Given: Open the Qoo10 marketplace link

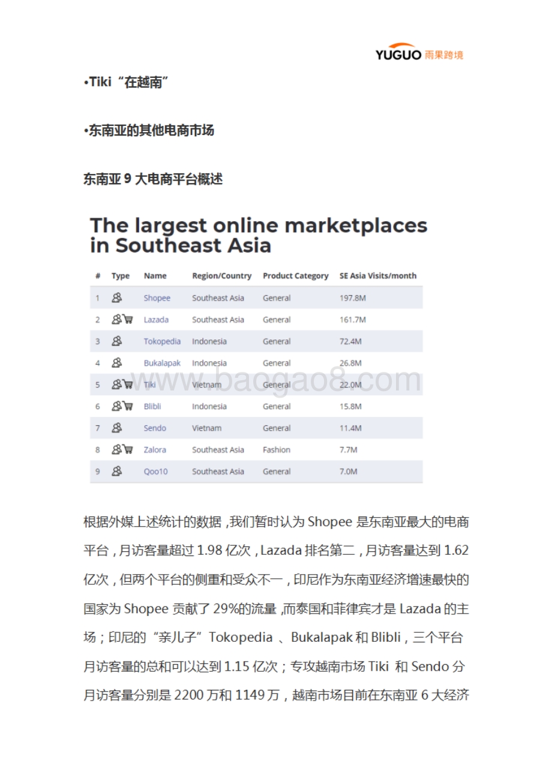Looking at the screenshot, I should 155,471.
